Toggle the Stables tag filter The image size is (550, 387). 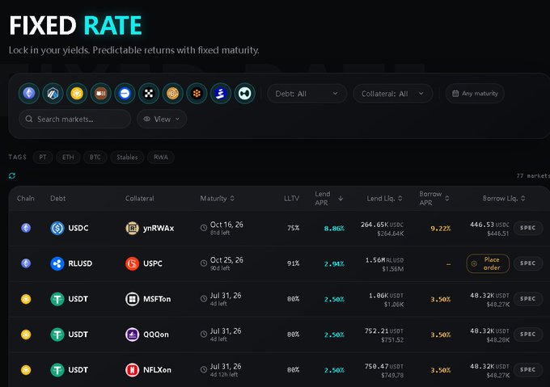tap(127, 158)
